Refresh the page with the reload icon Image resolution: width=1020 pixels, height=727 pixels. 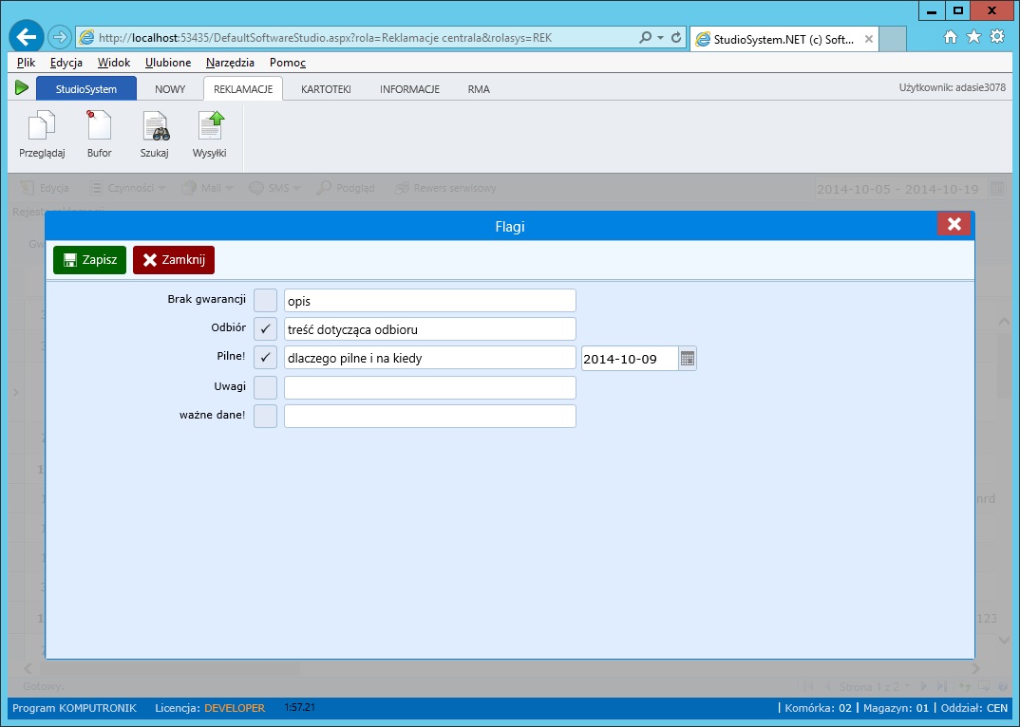point(676,38)
